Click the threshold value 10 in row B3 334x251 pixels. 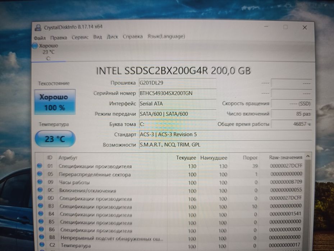click(254, 206)
